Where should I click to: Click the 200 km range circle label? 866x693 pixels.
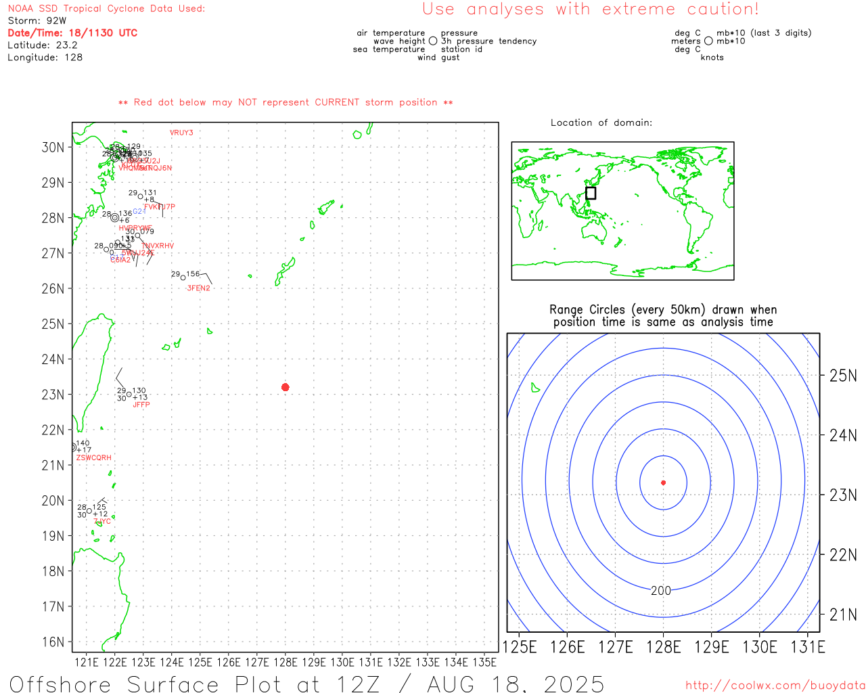pos(661,591)
